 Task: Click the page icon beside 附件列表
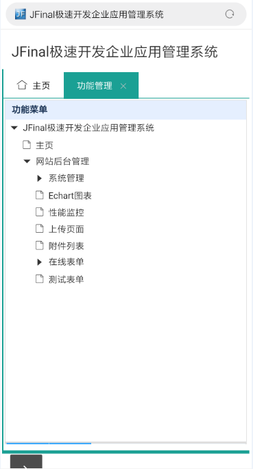click(40, 246)
